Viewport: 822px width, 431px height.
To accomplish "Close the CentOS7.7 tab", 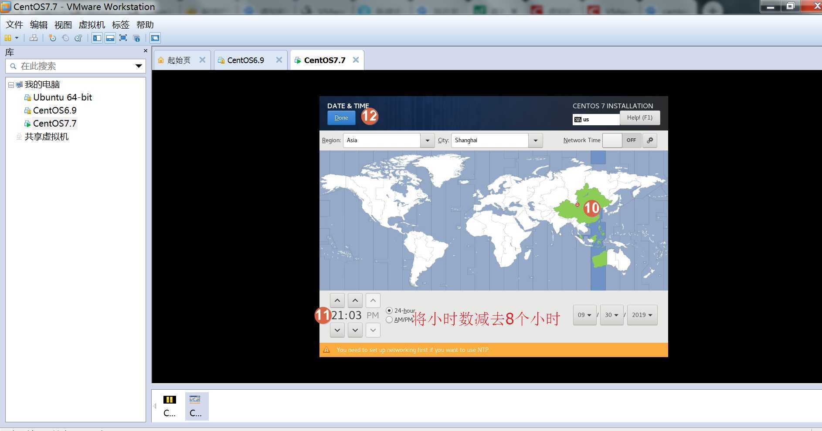I will [x=356, y=60].
